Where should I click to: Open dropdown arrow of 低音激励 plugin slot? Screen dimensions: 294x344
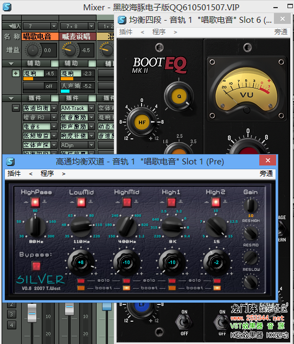pos(92,117)
